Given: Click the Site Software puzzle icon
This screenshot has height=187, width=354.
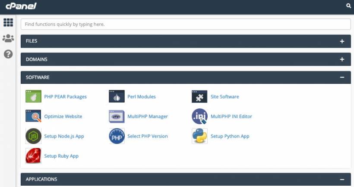Looking at the screenshot, I should (199, 97).
